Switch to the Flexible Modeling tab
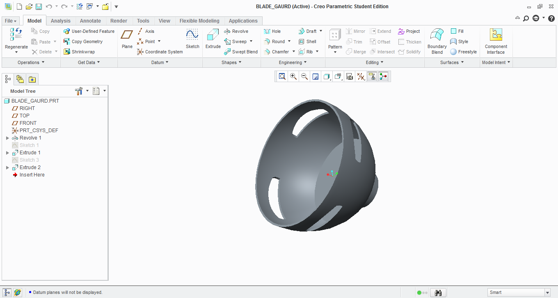The width and height of the screenshot is (558, 298). point(199,21)
